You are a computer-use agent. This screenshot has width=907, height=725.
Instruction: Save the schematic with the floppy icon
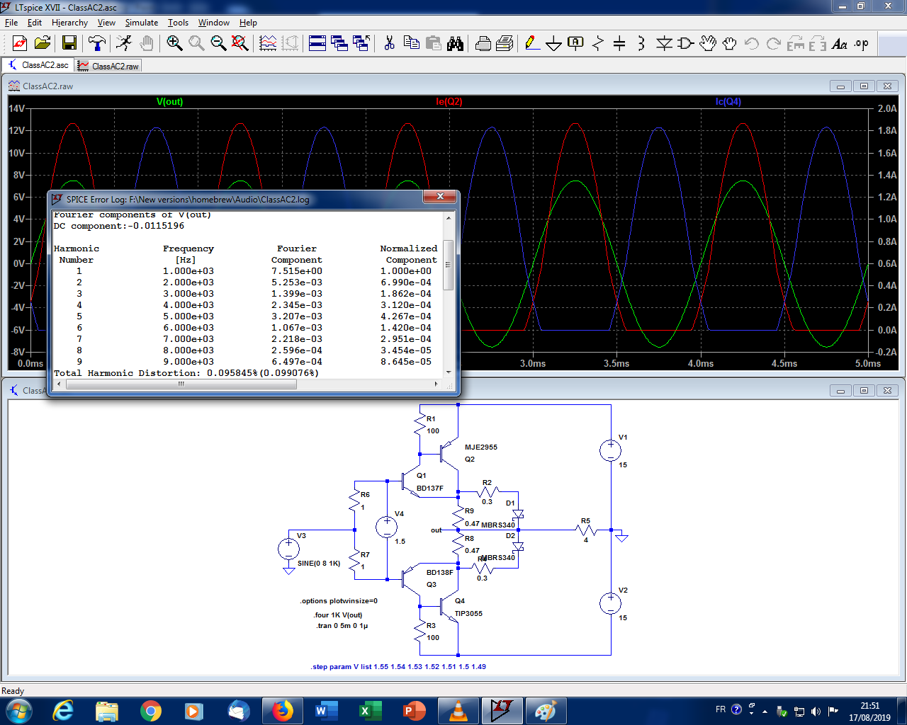[69, 44]
